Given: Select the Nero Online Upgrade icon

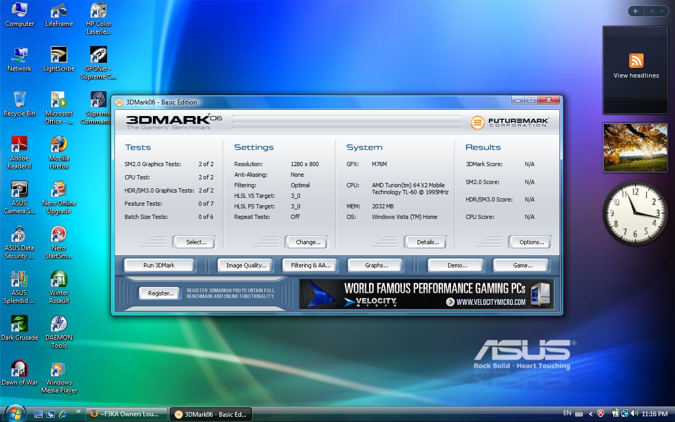Looking at the screenshot, I should 59,198.
